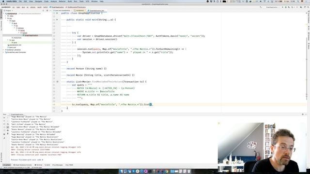Open the Project view dropdown
The height and width of the screenshot is (174, 310).
point(9,11)
